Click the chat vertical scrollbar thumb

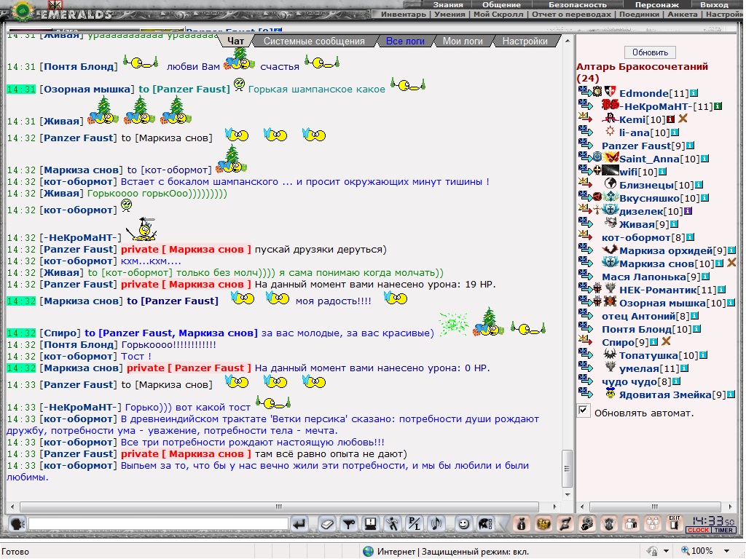coord(567,468)
